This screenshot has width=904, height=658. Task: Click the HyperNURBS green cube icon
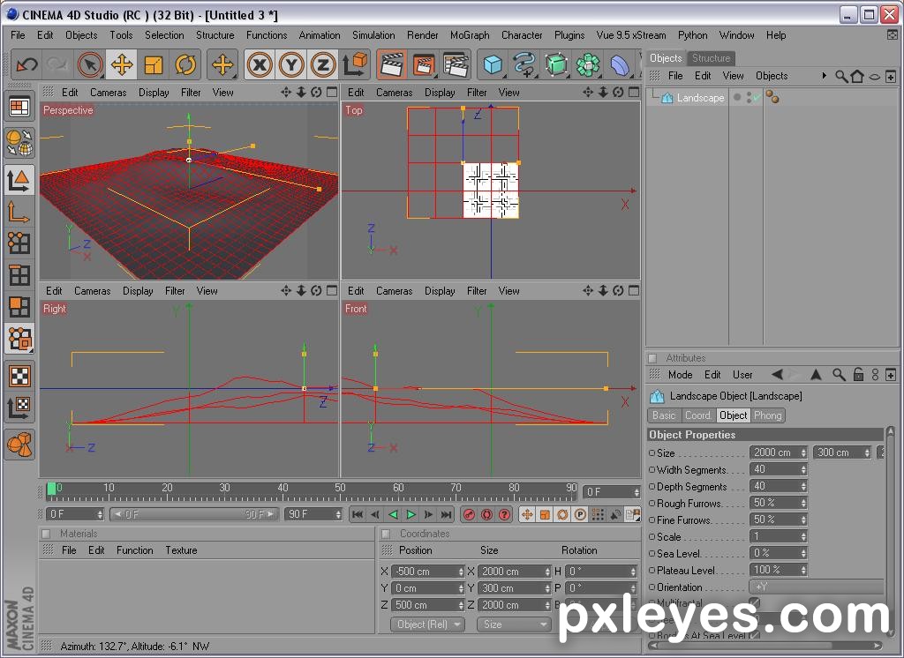[x=556, y=64]
